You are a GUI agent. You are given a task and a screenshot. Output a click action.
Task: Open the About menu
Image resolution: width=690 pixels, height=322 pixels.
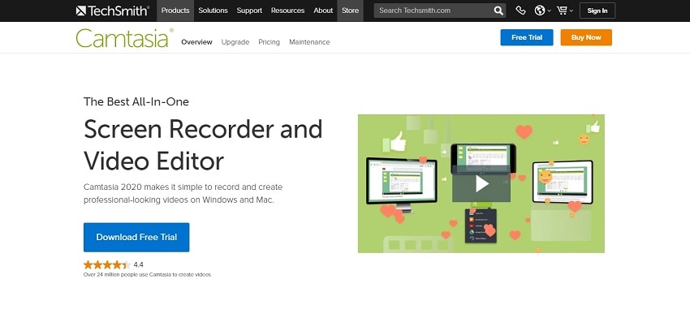pyautogui.click(x=323, y=11)
